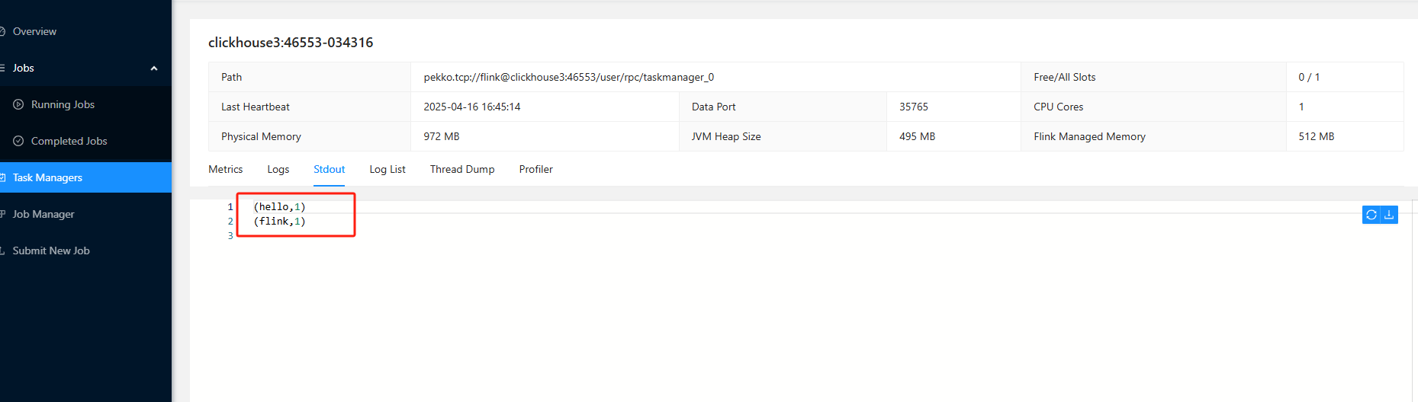
Task: Open the Profiler tab
Action: click(x=536, y=169)
